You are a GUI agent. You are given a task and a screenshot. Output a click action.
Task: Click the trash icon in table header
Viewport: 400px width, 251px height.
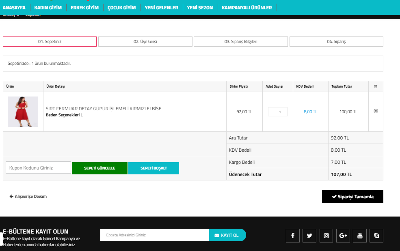point(376,86)
